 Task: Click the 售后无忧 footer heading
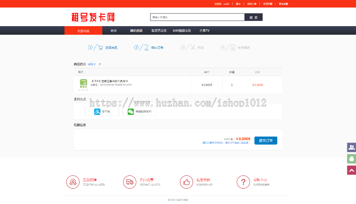(203, 180)
